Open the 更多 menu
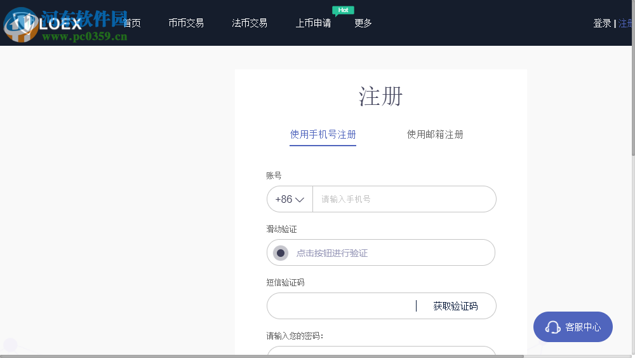635x358 pixels. coord(363,23)
